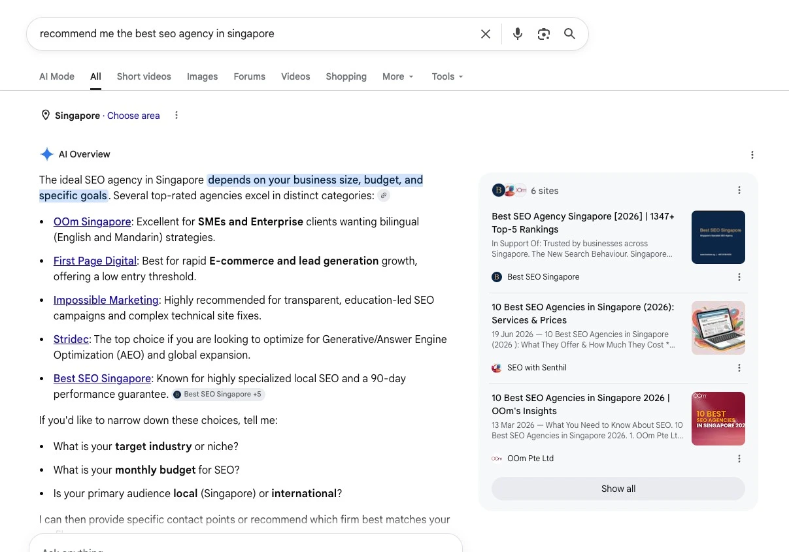Open the AI Overview three-dot options menu

click(x=752, y=155)
